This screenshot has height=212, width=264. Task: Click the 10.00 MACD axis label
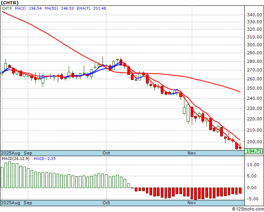(x=253, y=165)
